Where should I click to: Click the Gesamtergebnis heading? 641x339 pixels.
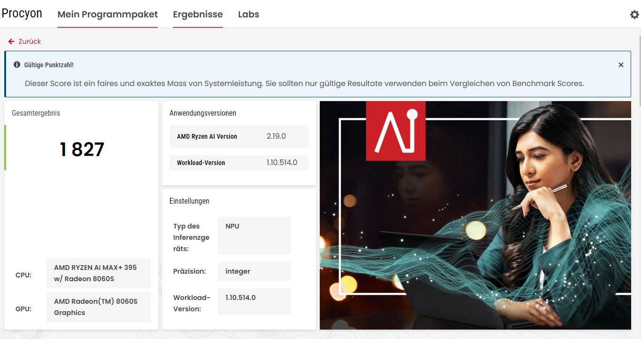tap(36, 113)
